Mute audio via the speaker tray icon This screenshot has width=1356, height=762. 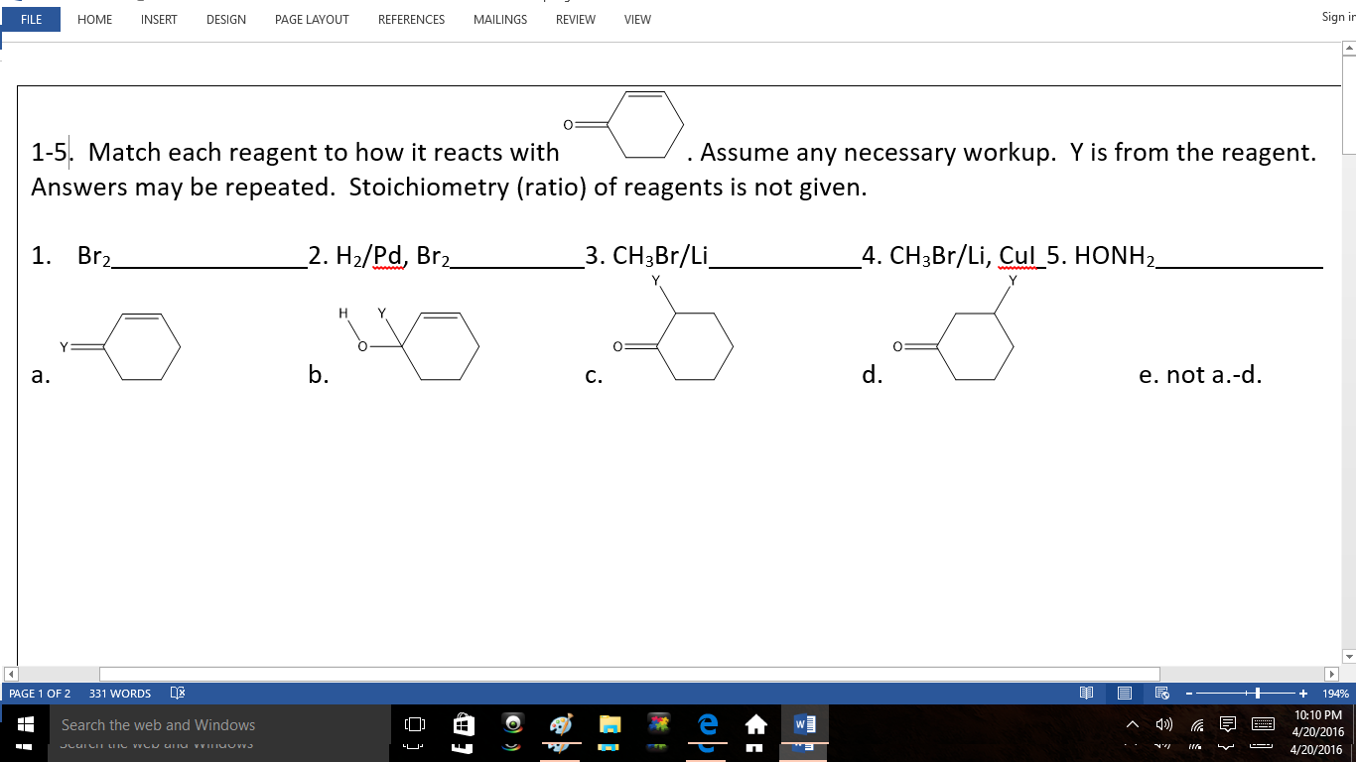click(x=1163, y=725)
